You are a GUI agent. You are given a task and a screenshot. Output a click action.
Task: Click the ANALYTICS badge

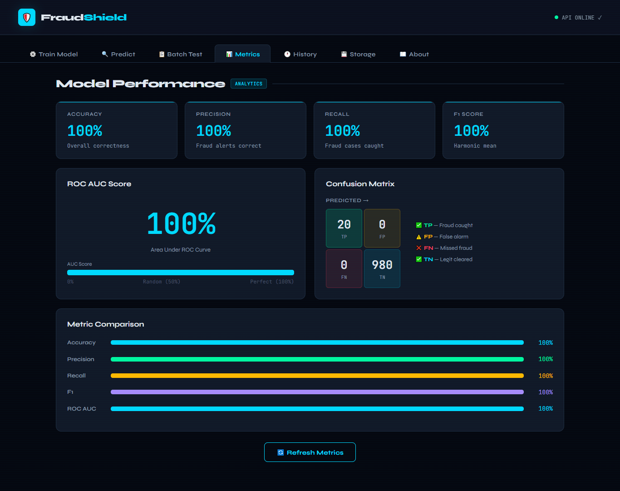point(249,84)
